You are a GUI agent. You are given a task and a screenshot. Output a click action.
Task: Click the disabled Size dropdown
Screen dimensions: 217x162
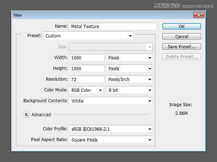coord(111,47)
